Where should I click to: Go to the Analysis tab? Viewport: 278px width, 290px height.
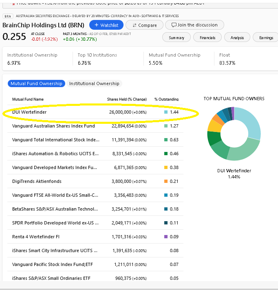[x=237, y=37]
